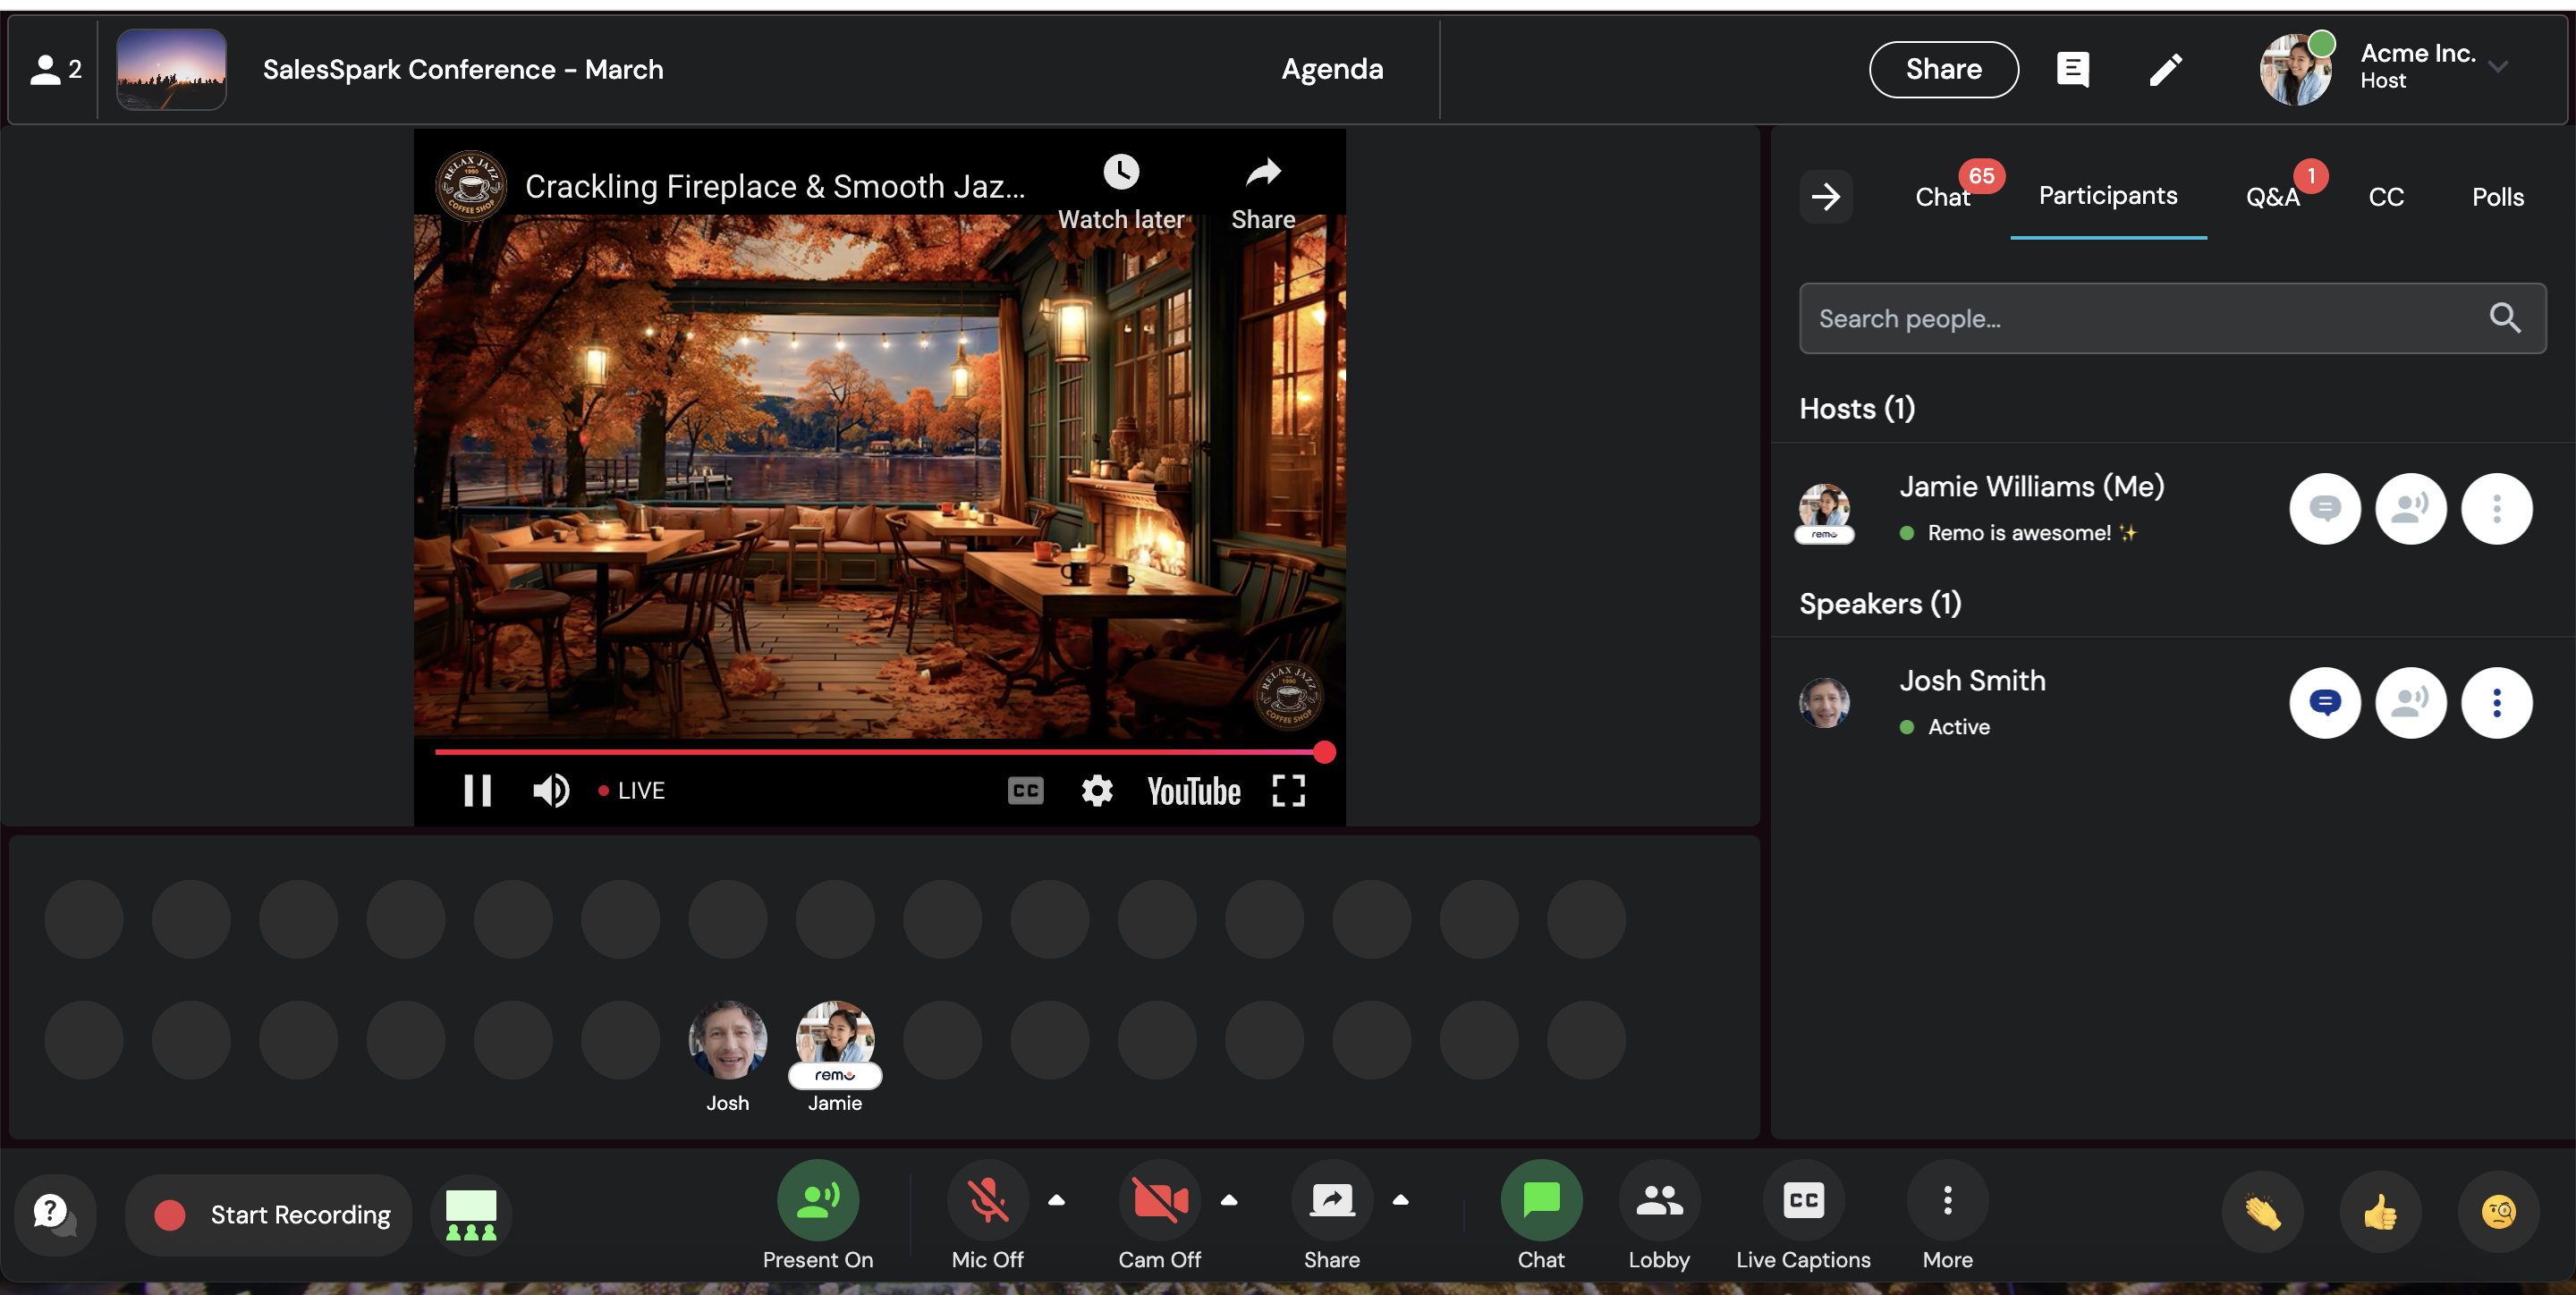Click the green audience view icon

click(471, 1213)
